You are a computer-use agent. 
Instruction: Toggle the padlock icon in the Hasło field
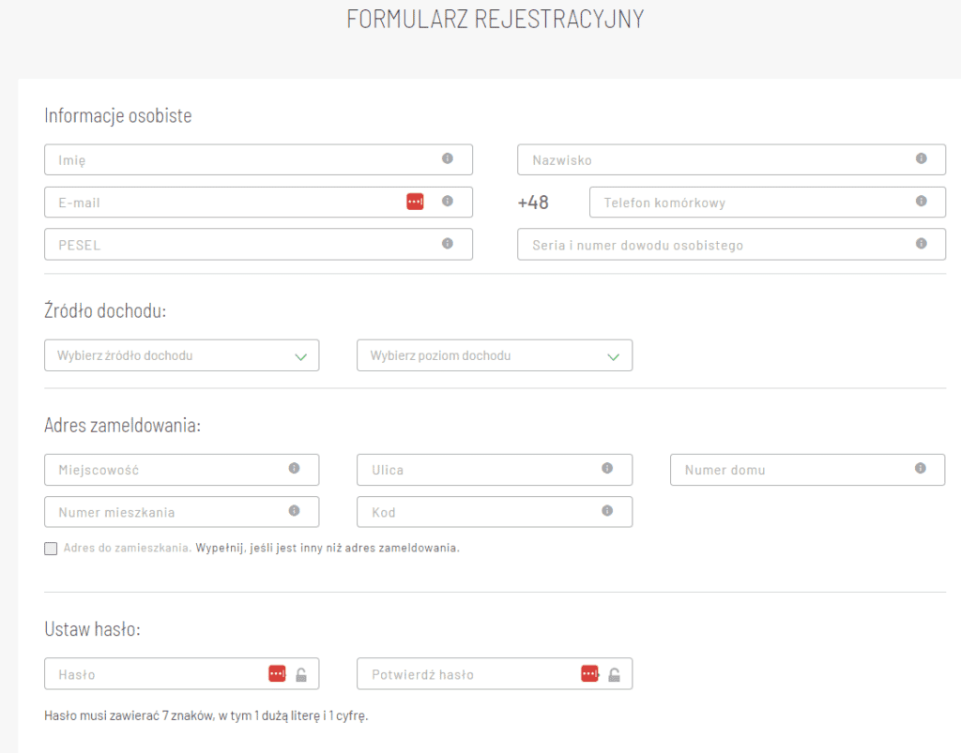301,674
